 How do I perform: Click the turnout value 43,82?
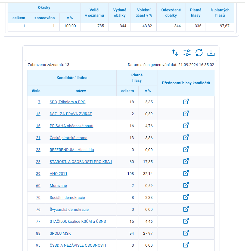(x=147, y=26)
